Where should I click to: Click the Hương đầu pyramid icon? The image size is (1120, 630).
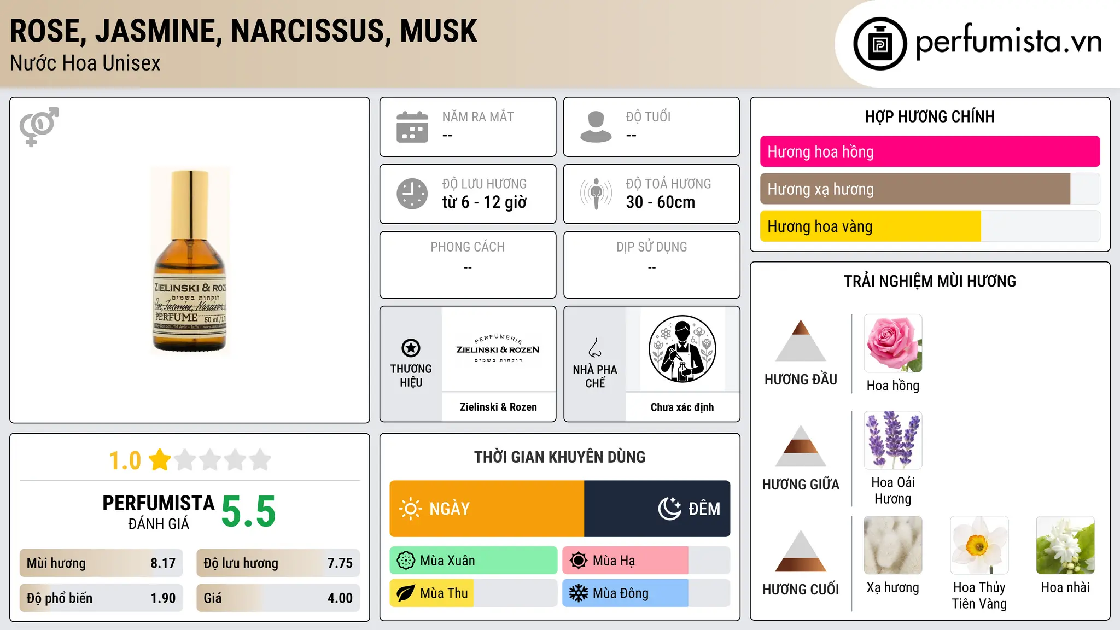click(801, 341)
